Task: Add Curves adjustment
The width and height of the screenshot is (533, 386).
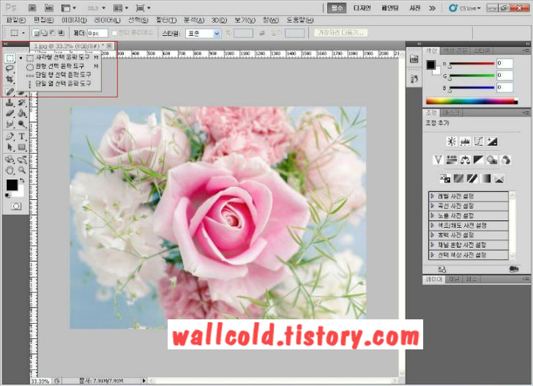Action: click(x=479, y=141)
